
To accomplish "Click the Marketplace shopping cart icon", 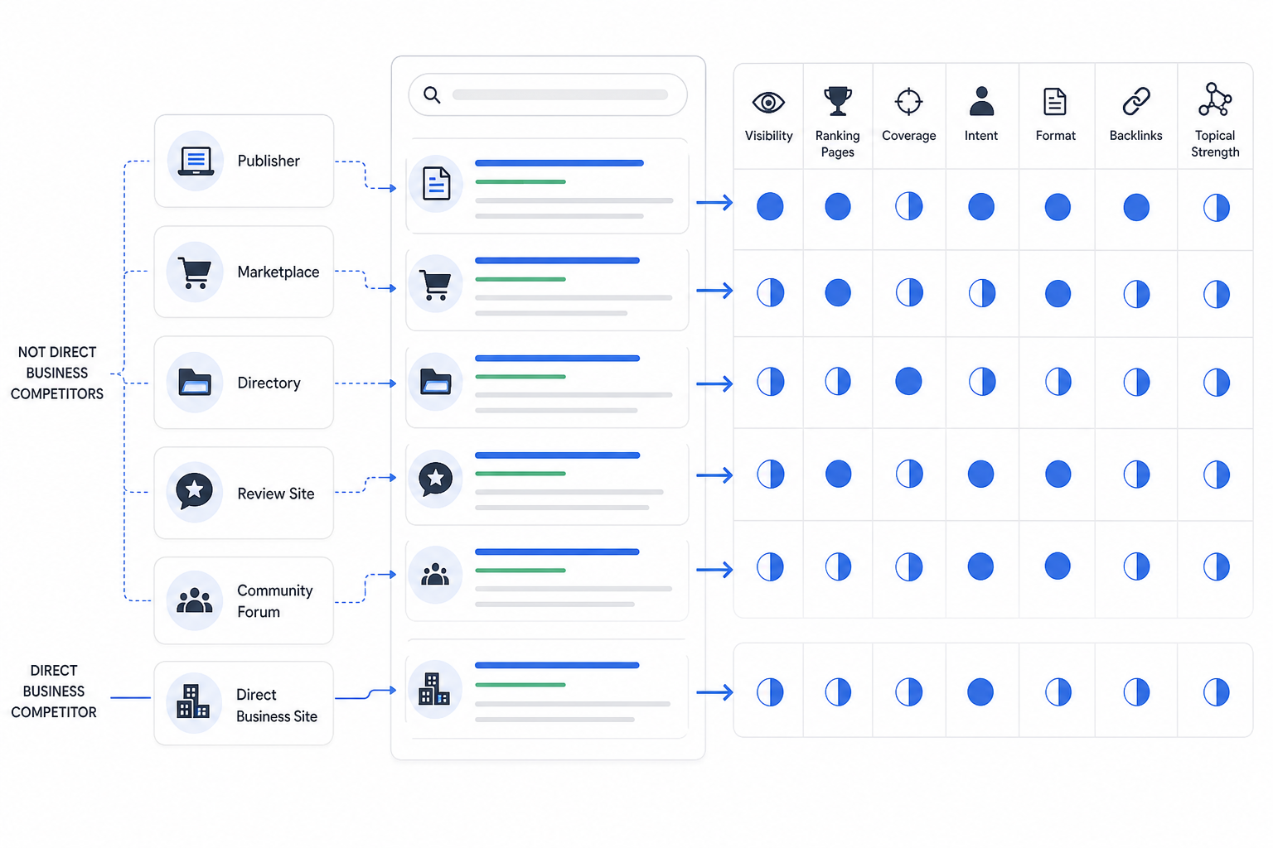I will (195, 272).
